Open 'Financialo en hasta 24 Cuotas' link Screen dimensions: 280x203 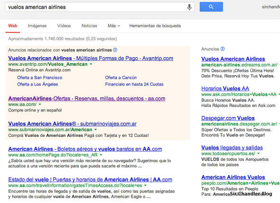[134, 84]
